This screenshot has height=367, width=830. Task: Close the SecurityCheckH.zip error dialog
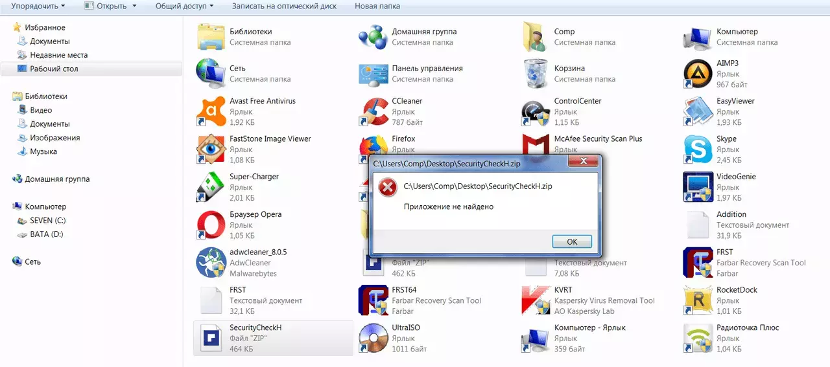pos(583,162)
